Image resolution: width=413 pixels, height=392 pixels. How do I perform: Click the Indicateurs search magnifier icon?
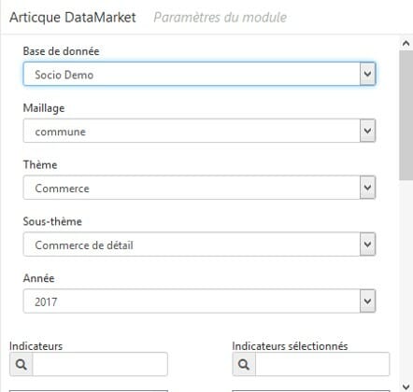(x=21, y=364)
